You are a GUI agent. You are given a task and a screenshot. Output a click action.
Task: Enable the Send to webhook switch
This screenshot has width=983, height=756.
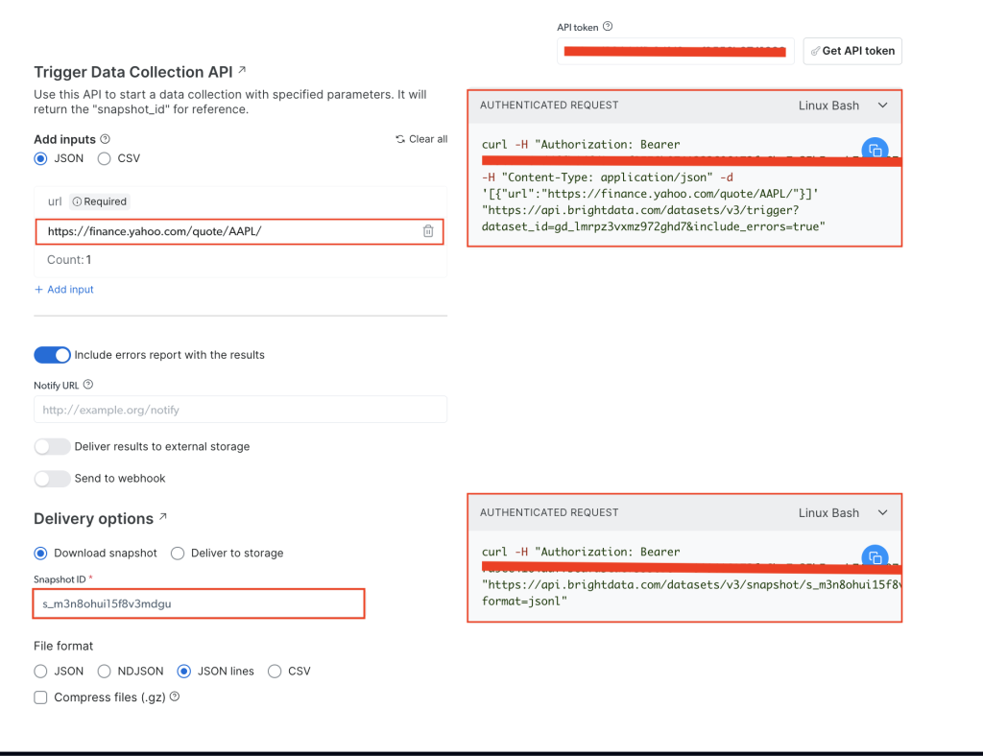click(53, 479)
